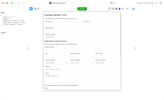Image resolution: width=164 pixels, height=100 pixels.
Task: Click the form's vertical scrollbar
Action: point(120,35)
